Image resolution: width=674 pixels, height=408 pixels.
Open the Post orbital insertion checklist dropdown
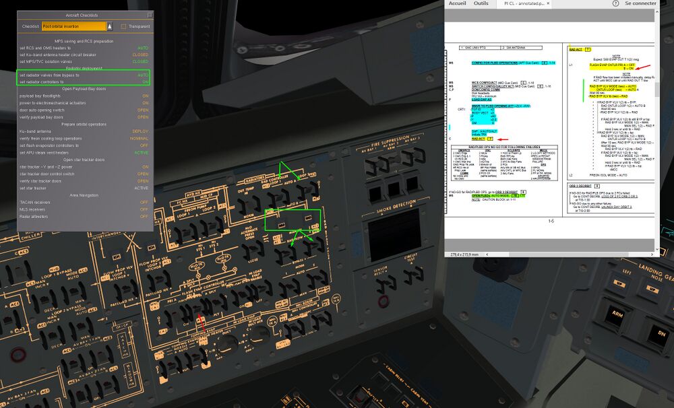coord(73,26)
